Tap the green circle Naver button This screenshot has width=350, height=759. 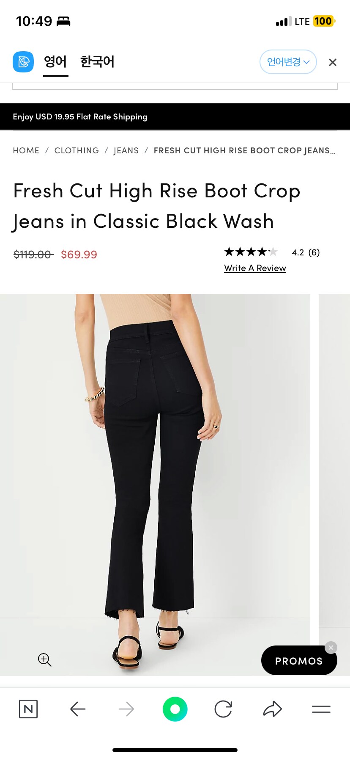175,709
